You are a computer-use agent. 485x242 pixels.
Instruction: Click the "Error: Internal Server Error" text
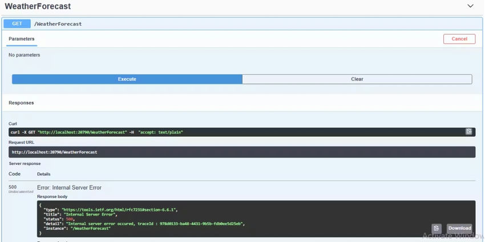69,188
